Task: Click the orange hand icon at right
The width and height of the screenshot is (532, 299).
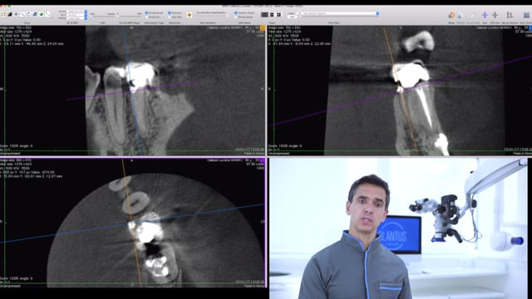Action: click(451, 15)
